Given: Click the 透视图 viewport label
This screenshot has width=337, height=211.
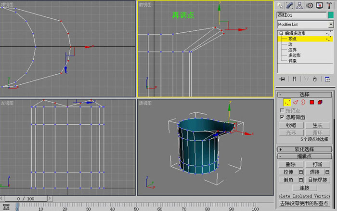Looking at the screenshot, I should pyautogui.click(x=145, y=103).
